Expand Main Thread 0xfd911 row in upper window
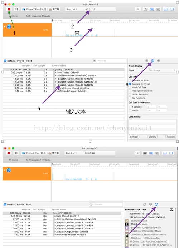Viewport: 179px width, 248px height. [x=55, y=73]
